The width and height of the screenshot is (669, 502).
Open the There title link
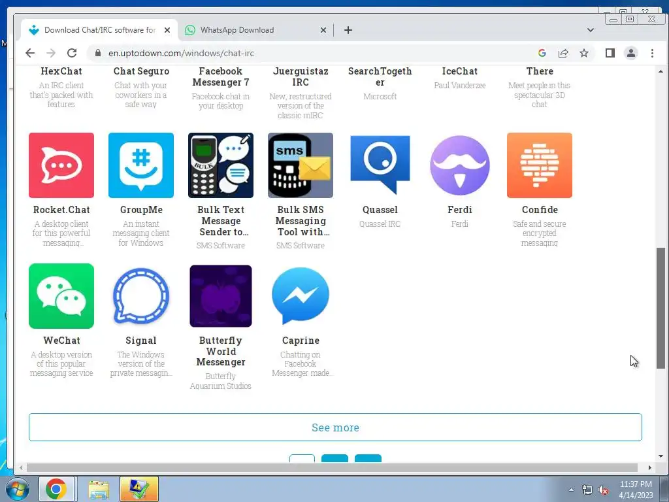pyautogui.click(x=539, y=71)
